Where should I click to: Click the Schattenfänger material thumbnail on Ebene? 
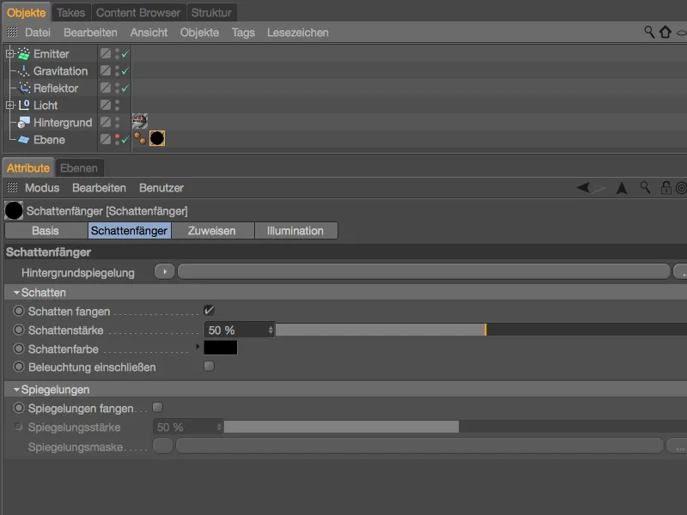(x=155, y=136)
